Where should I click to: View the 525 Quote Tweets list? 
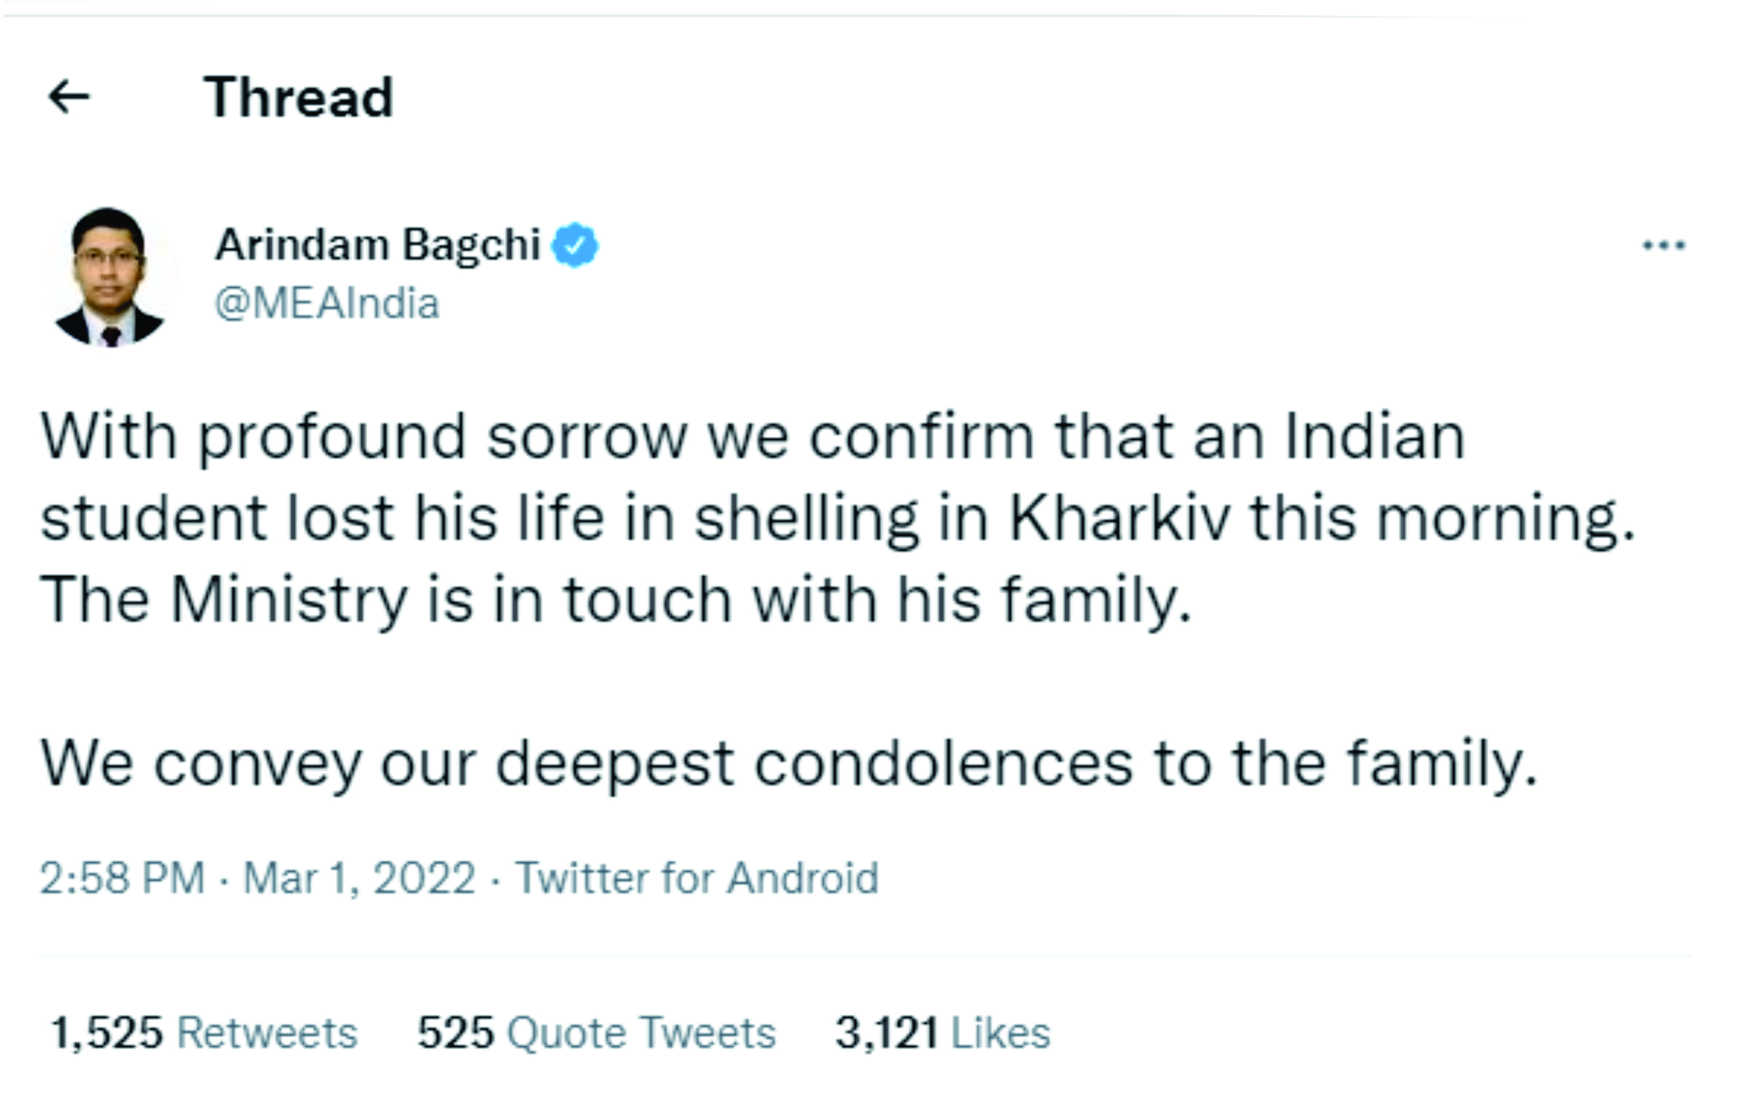[x=597, y=1033]
